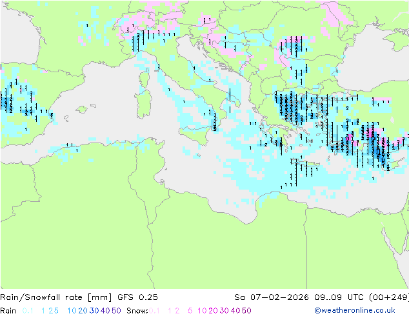This screenshot has height=316, width=409.
Task: Click the "Rain/Snowfall rate [mm]" title
Action: [56, 297]
